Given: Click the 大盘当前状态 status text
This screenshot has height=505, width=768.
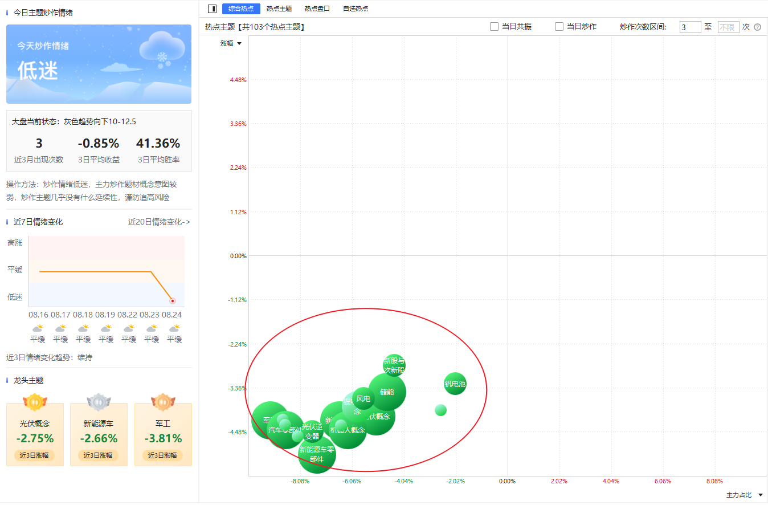Looking at the screenshot, I should [74, 121].
